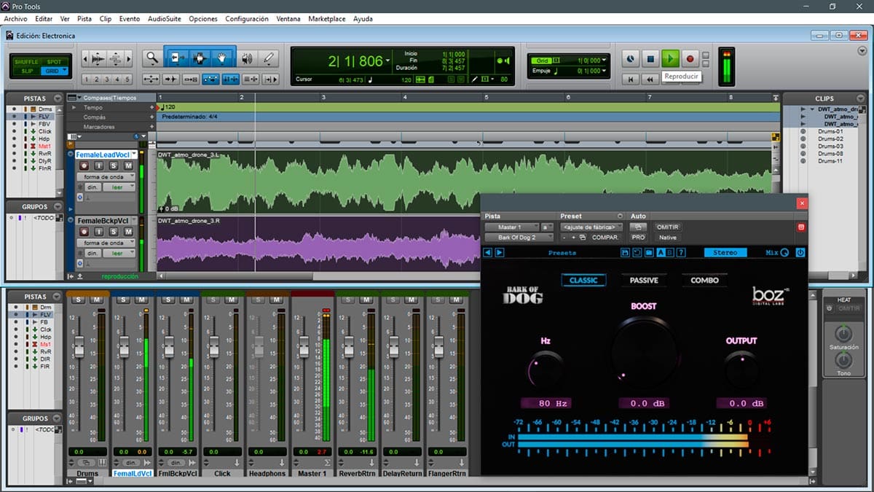This screenshot has width=874, height=492.
Task: Enable SPOT edit mode
Action: [x=54, y=62]
